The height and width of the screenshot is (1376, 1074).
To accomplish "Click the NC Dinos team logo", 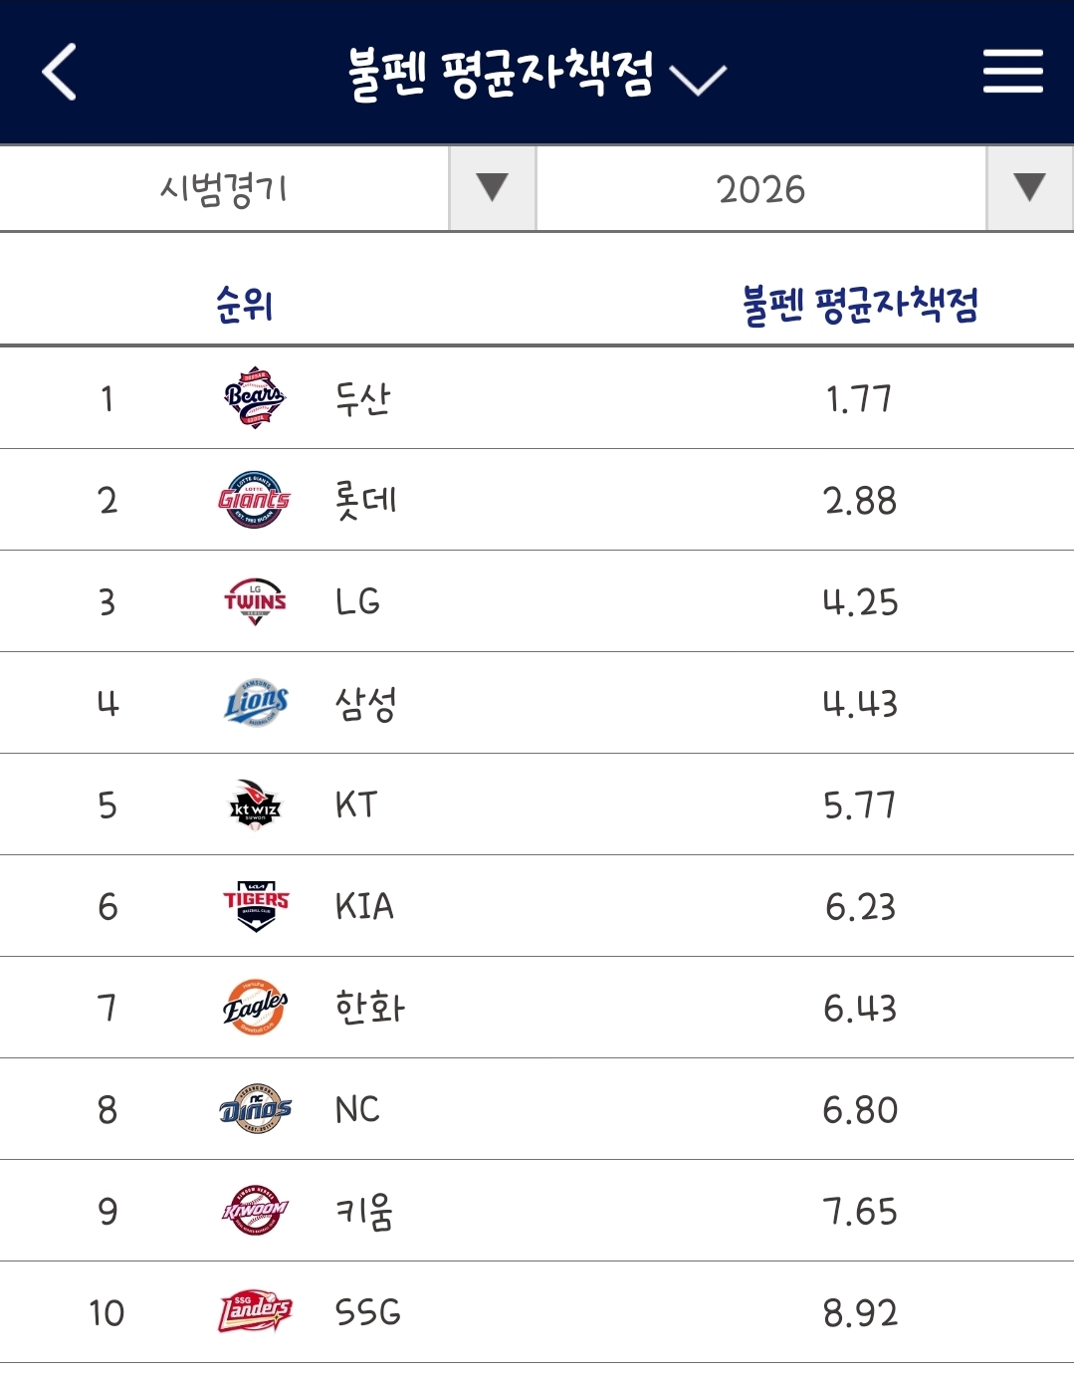I will (x=255, y=1109).
